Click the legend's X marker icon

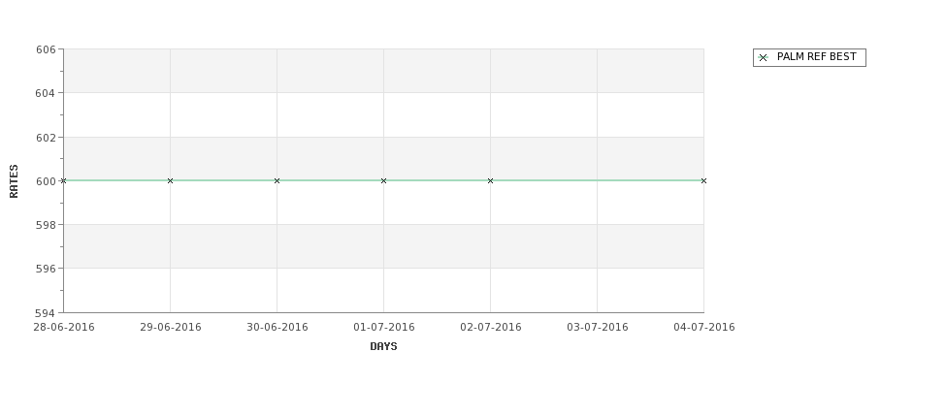click(764, 58)
